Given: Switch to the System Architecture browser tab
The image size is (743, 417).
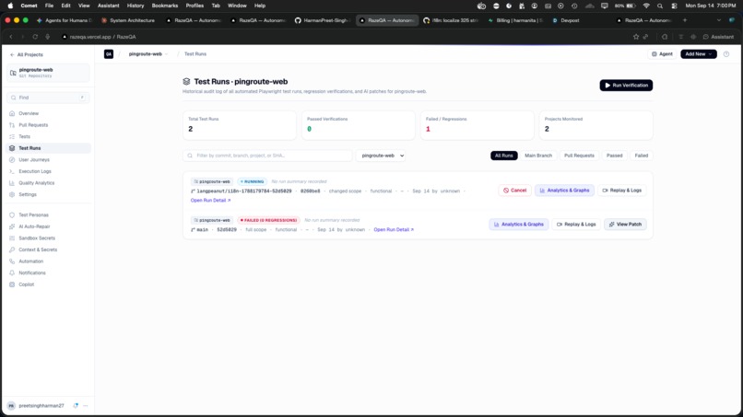Looking at the screenshot, I should (x=128, y=20).
